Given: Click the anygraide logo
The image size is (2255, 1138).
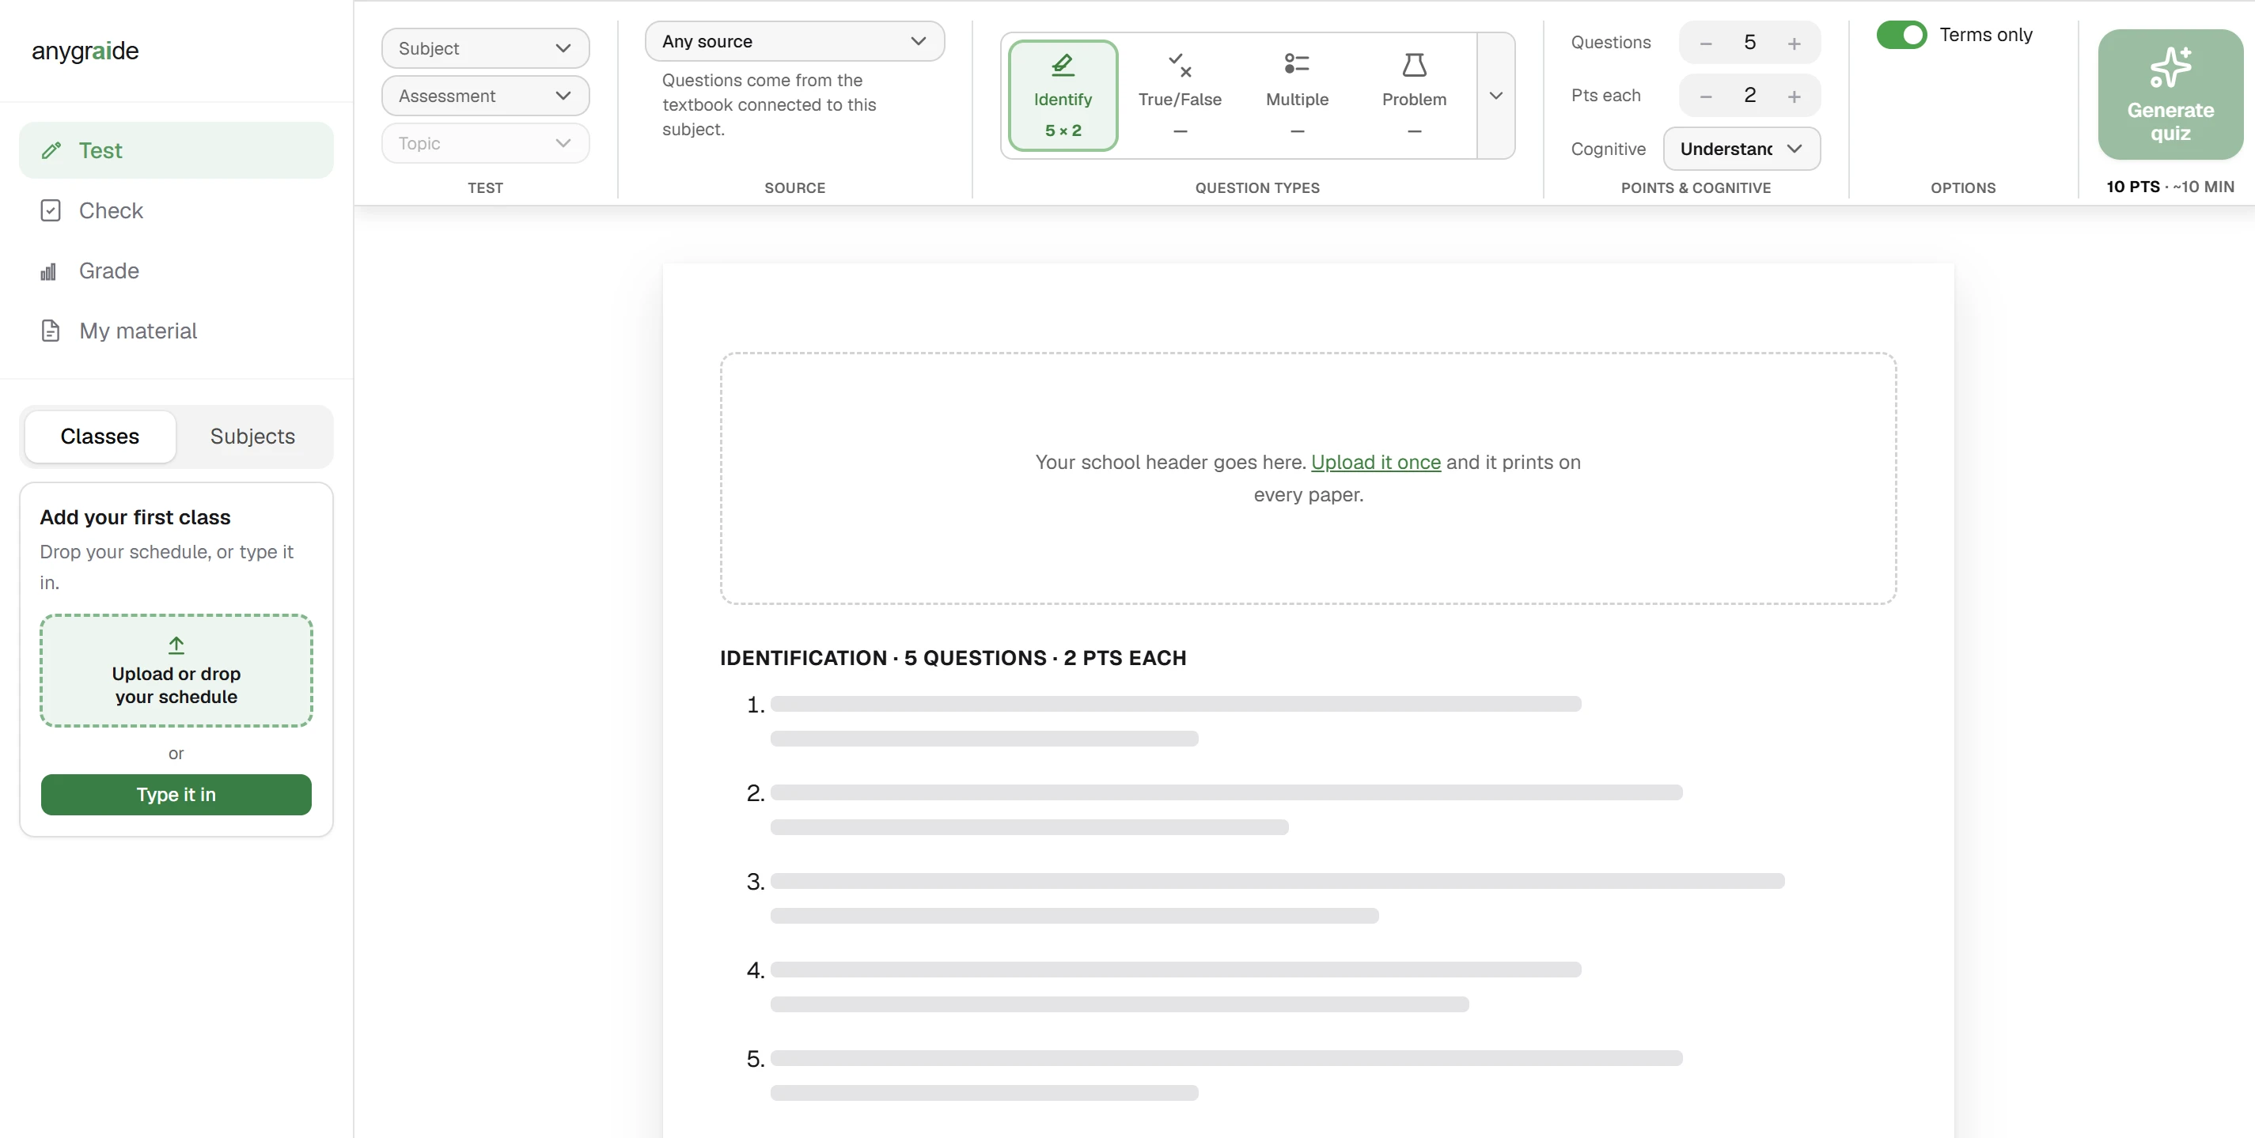Looking at the screenshot, I should 85,51.
